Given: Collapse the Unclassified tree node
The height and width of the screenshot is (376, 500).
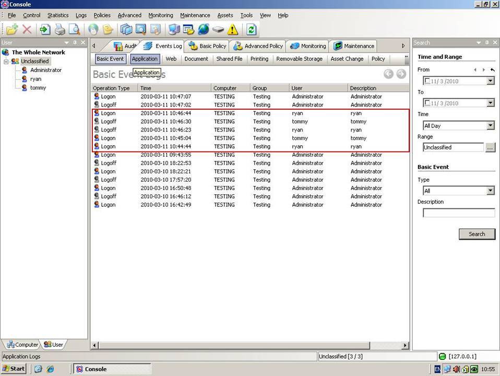Looking at the screenshot, I should 6,61.
